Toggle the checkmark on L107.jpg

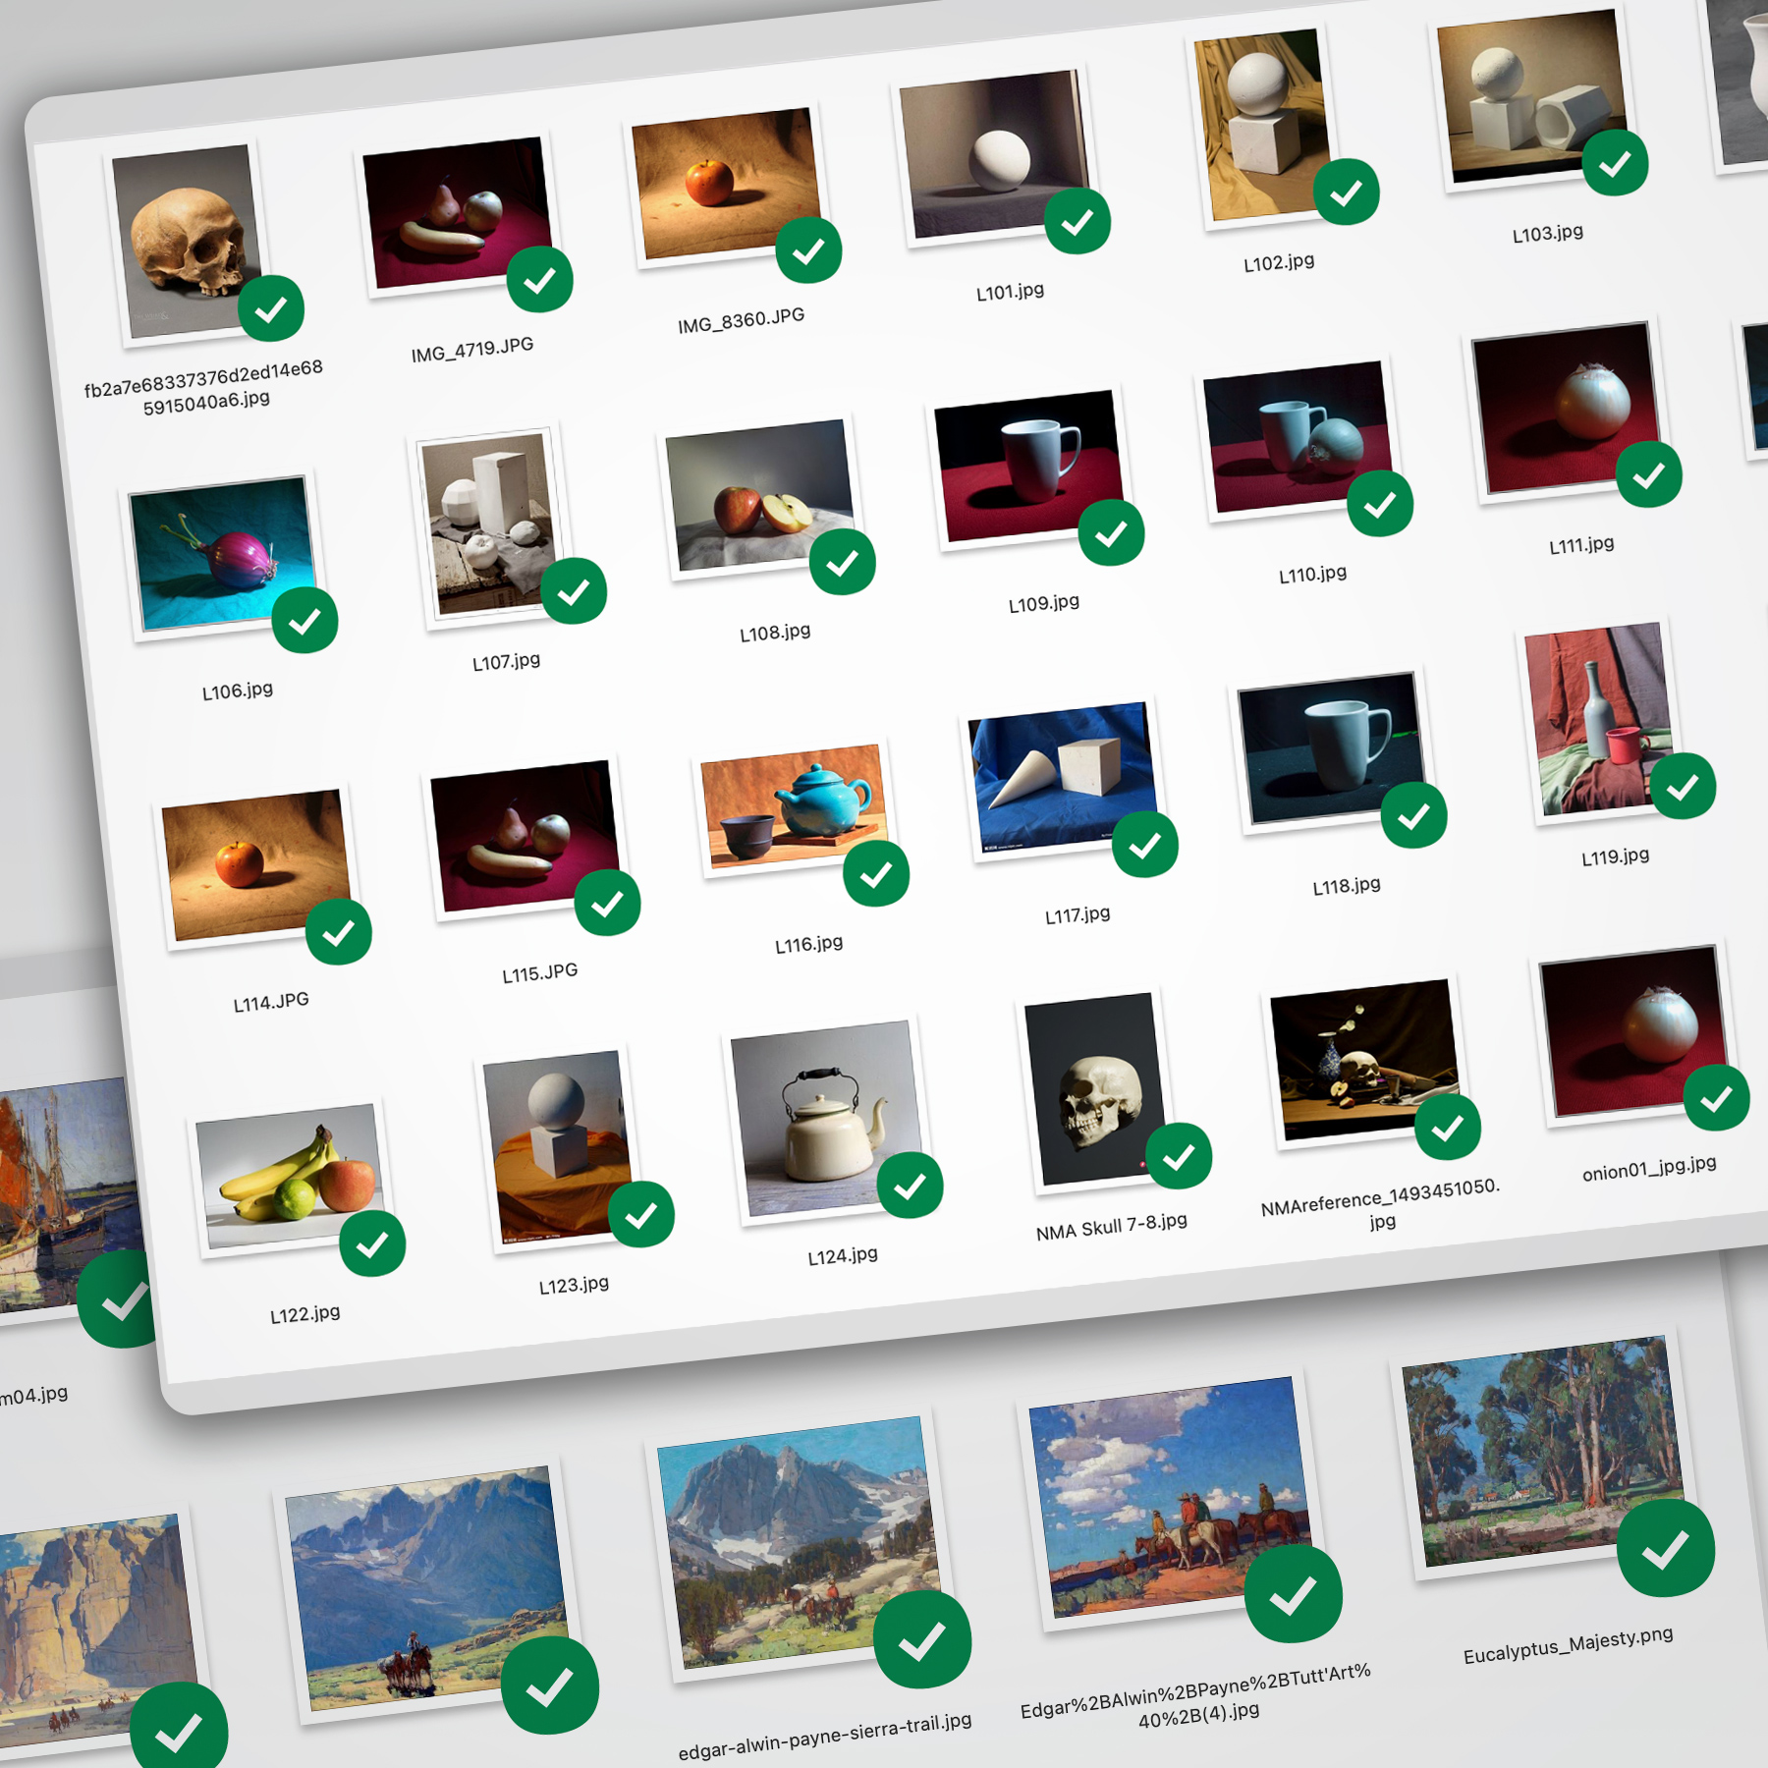pyautogui.click(x=575, y=591)
